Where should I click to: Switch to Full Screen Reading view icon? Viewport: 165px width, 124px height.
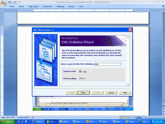tap(125, 117)
